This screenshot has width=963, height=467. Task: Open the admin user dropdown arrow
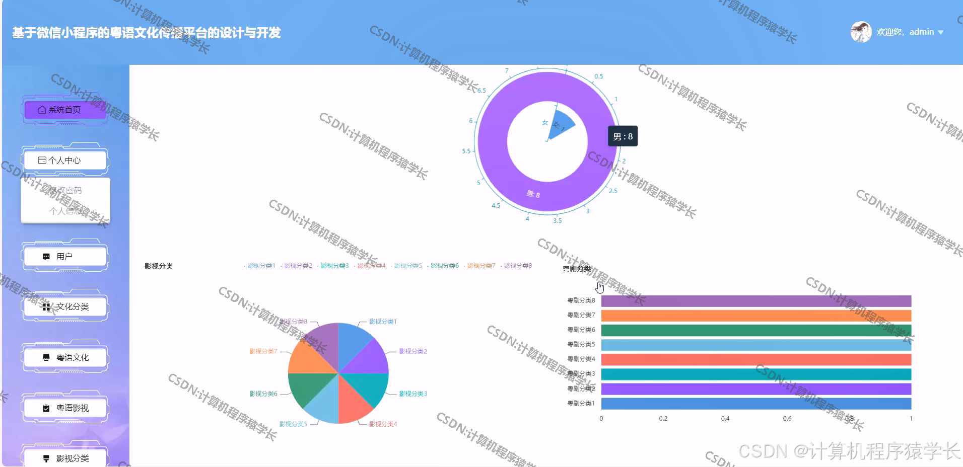(x=940, y=32)
